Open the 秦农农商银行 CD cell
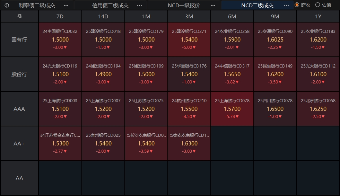The image size is (340, 196). click(x=189, y=144)
